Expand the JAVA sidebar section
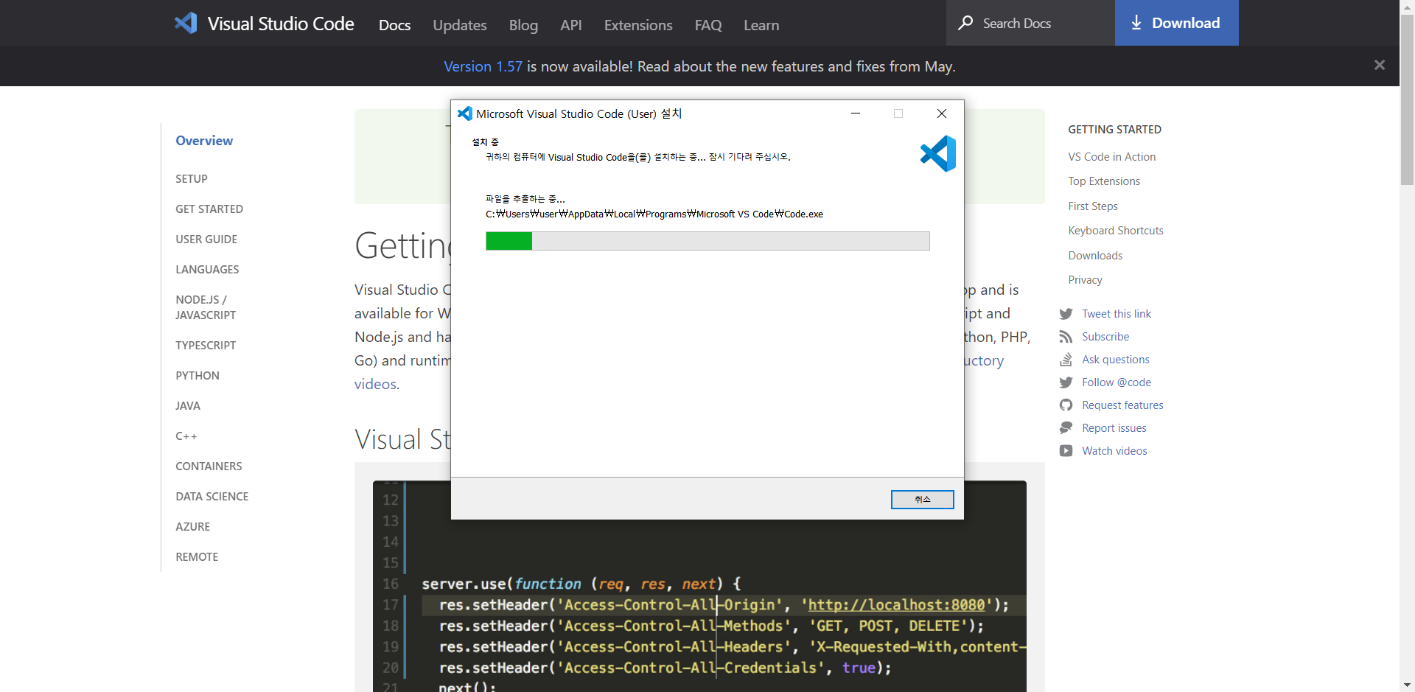 point(188,406)
